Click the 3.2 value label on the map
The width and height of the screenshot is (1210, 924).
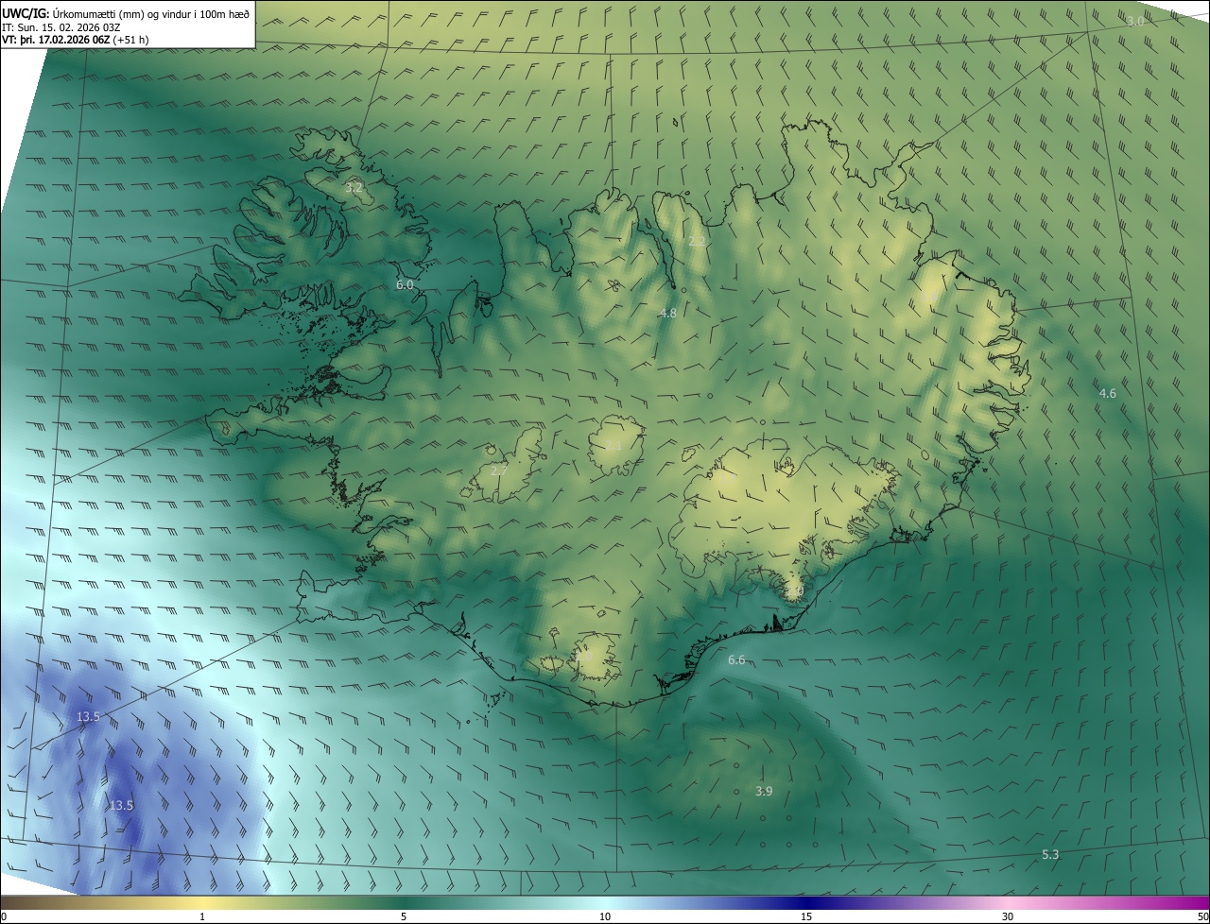[x=354, y=188]
